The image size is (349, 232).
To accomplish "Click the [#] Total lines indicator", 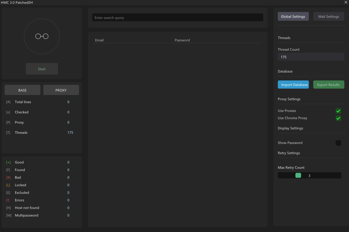I will tap(8, 102).
